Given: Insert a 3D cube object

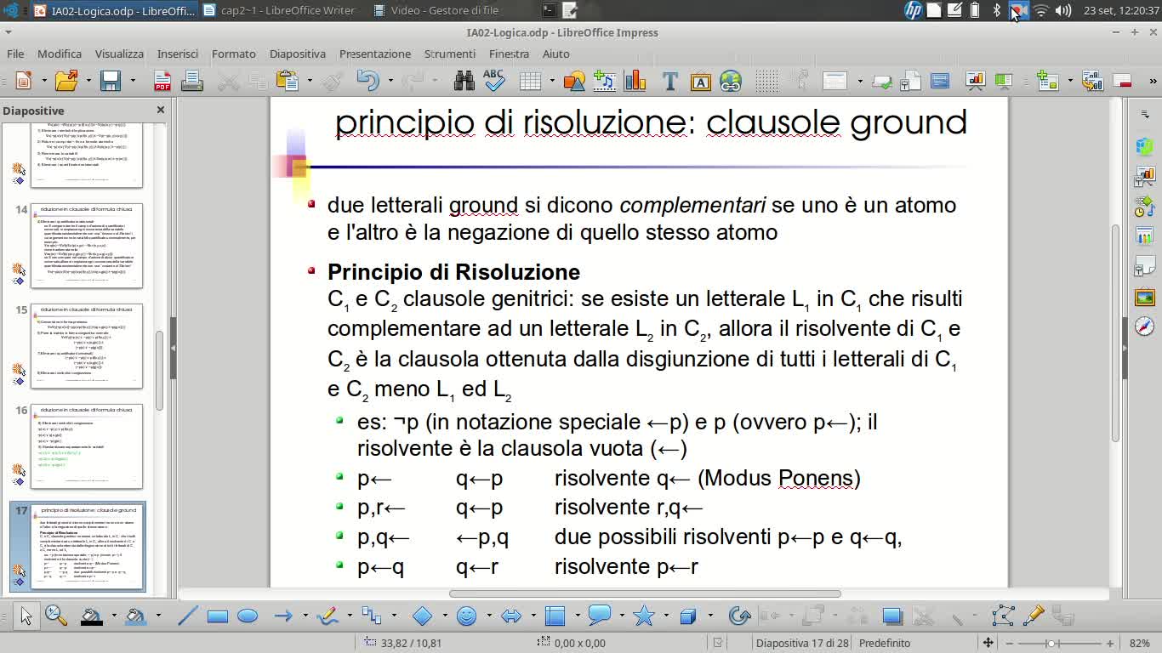Looking at the screenshot, I should [688, 616].
